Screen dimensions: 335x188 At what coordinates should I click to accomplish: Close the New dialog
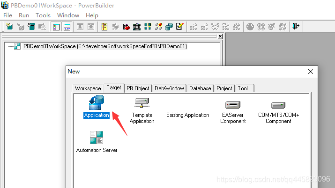[311, 72]
